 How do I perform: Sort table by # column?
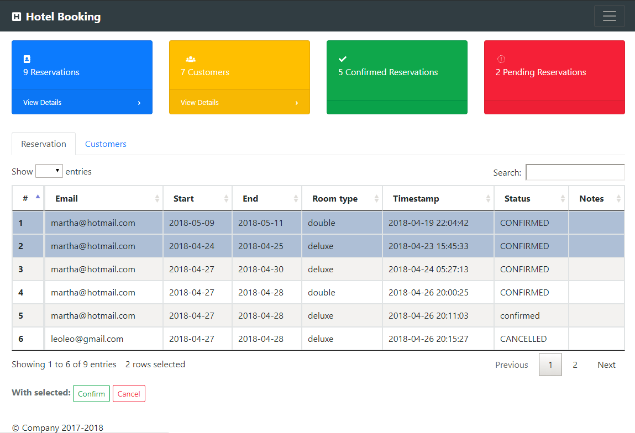point(28,198)
